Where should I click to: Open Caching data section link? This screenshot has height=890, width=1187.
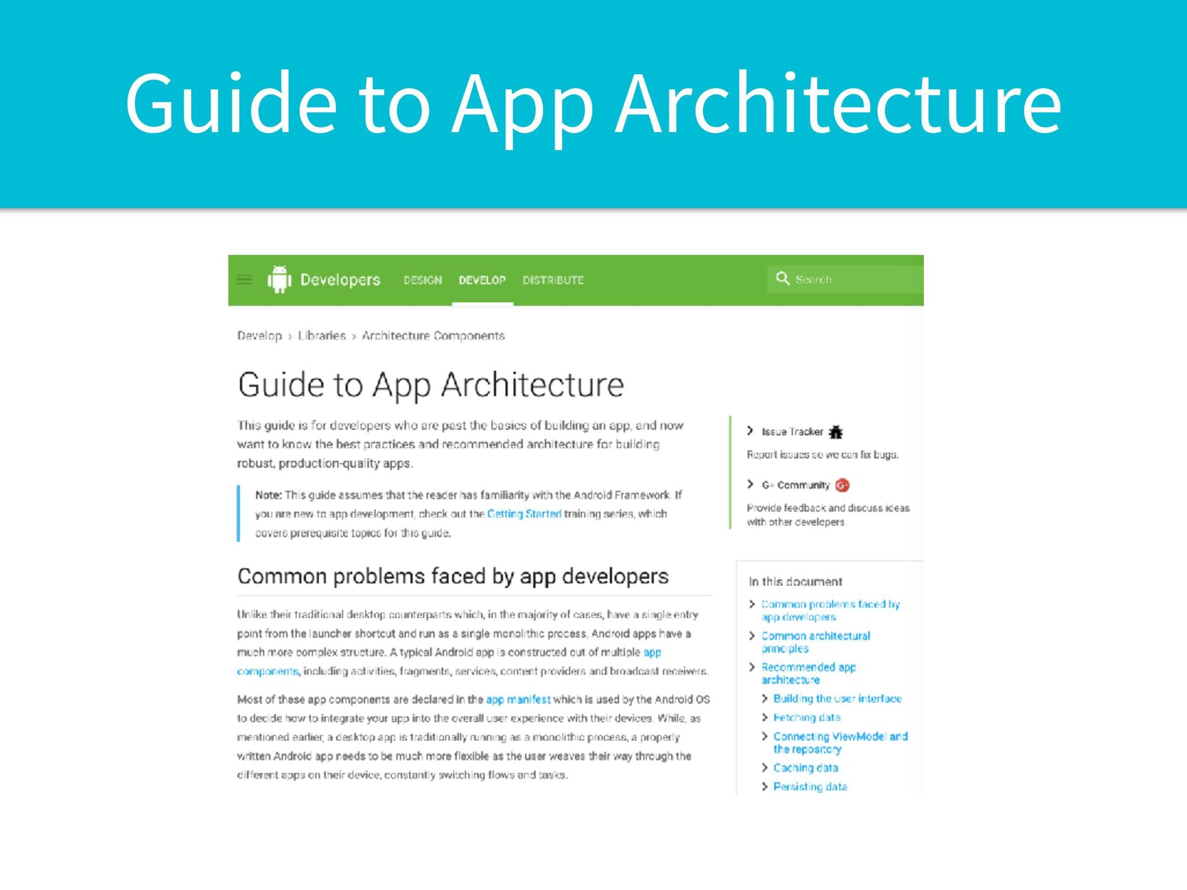tap(805, 768)
